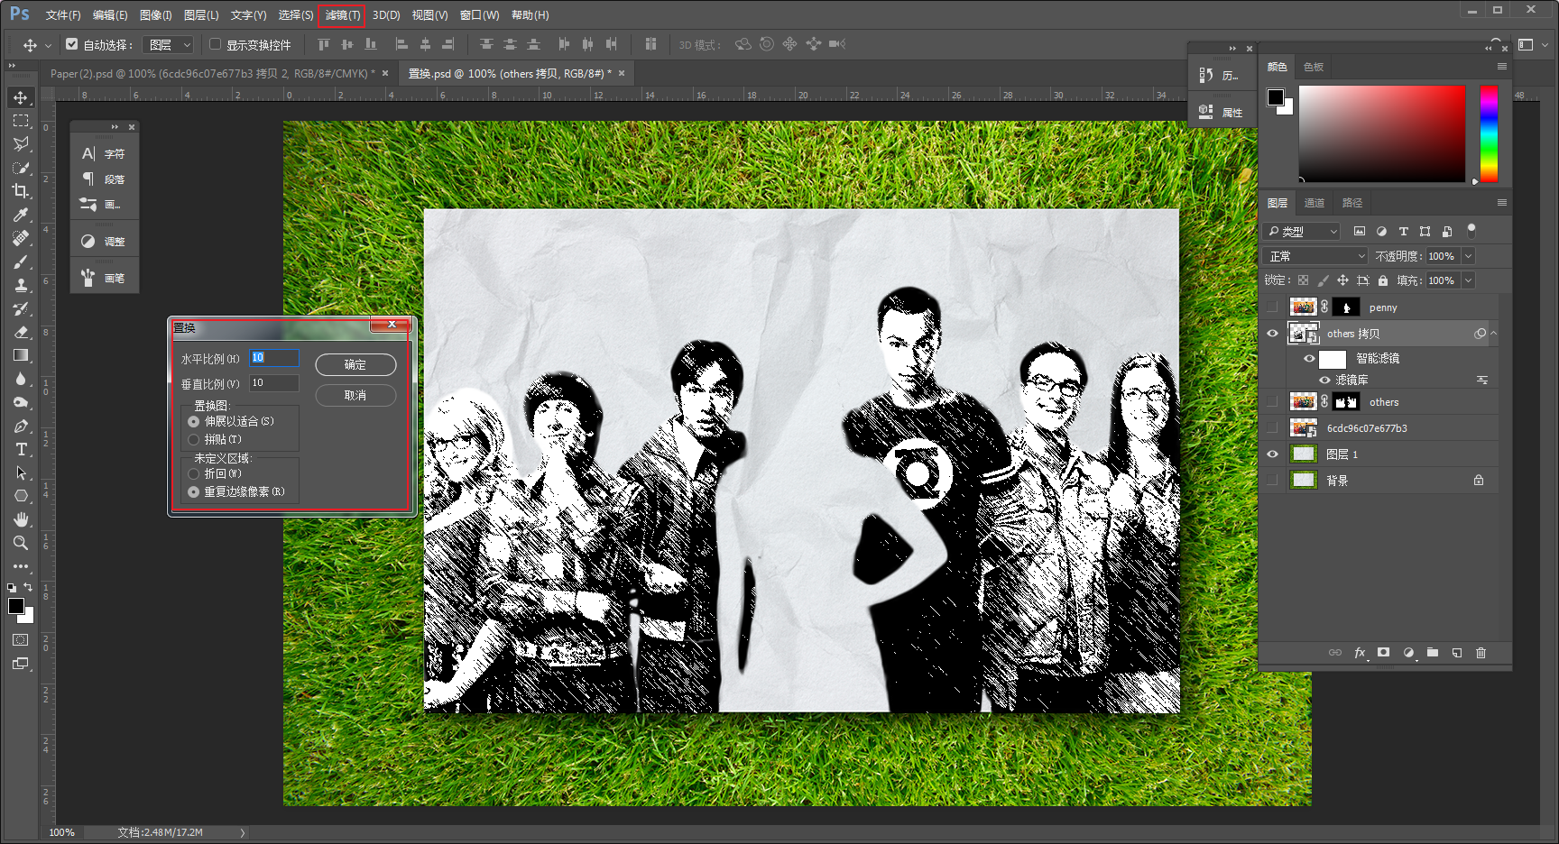Viewport: 1559px width, 844px height.
Task: Click 取消 in the 置换 dialog
Action: [355, 395]
